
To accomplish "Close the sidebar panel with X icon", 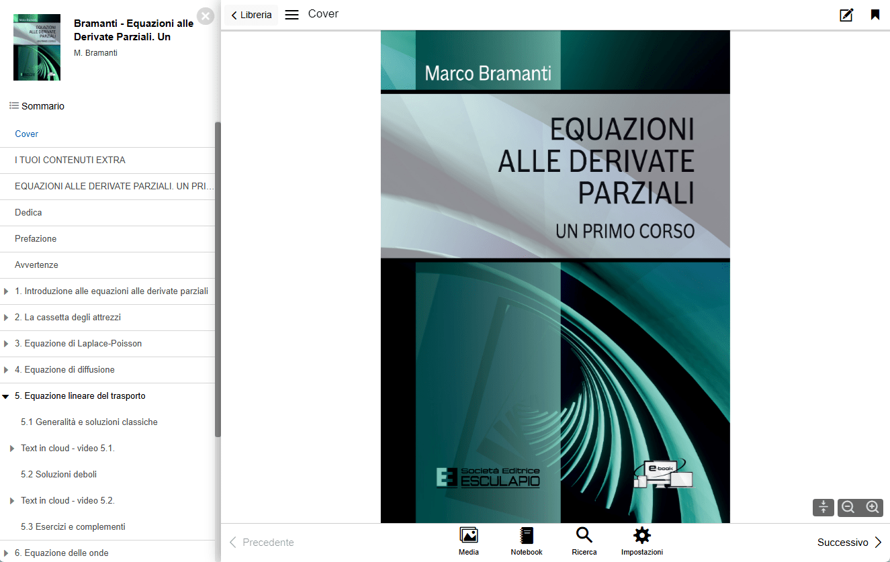I will click(206, 16).
